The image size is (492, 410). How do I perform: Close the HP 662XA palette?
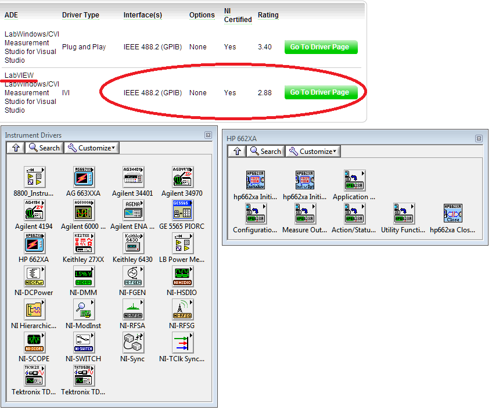point(479,138)
